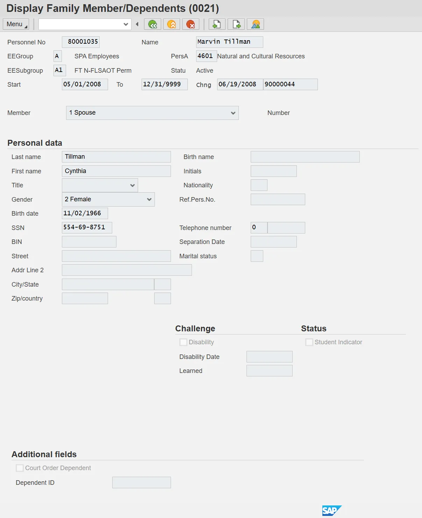
Task: Click the country field beside Zip
Action: click(x=163, y=298)
